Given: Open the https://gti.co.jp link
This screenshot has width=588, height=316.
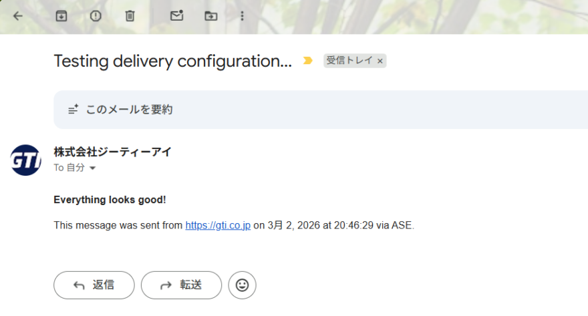Looking at the screenshot, I should 218,226.
